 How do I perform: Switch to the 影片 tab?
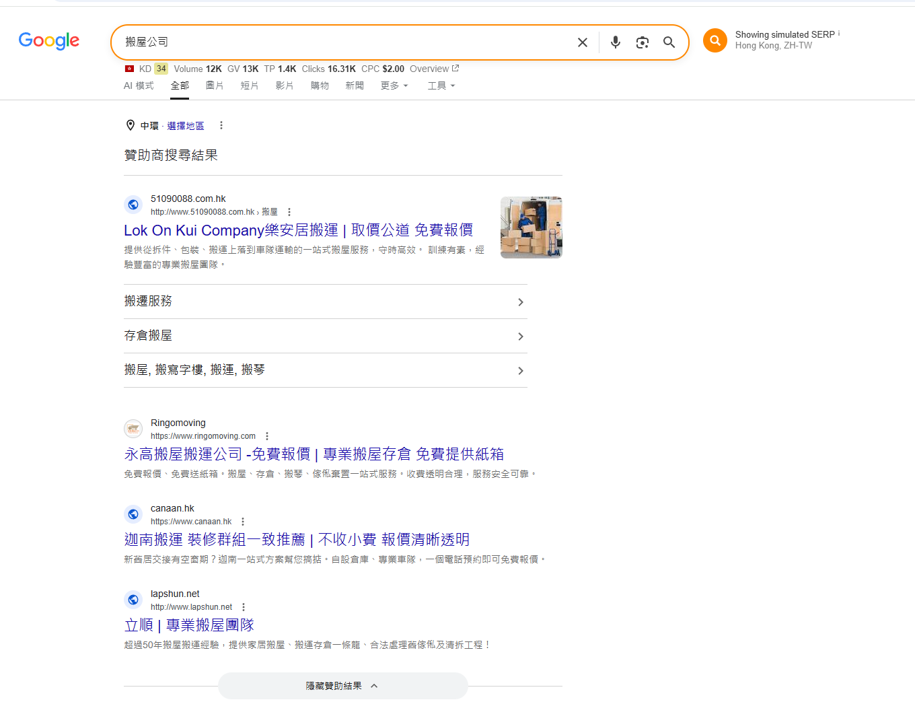[x=285, y=85]
